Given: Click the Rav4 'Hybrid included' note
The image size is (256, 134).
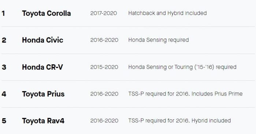Looking at the screenshot, I should click(211, 121).
